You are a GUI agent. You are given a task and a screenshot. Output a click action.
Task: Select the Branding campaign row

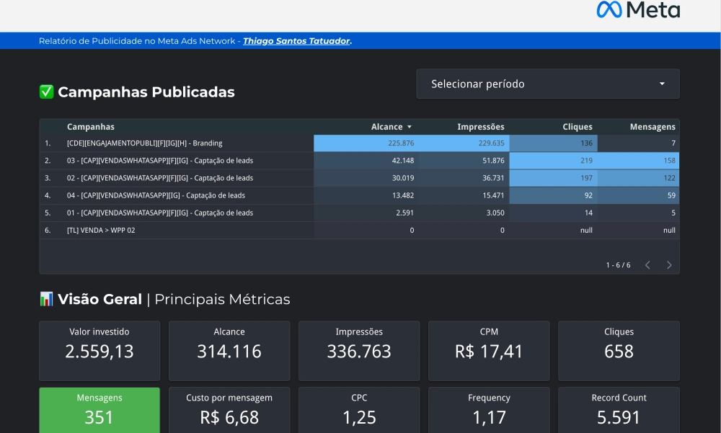point(144,143)
